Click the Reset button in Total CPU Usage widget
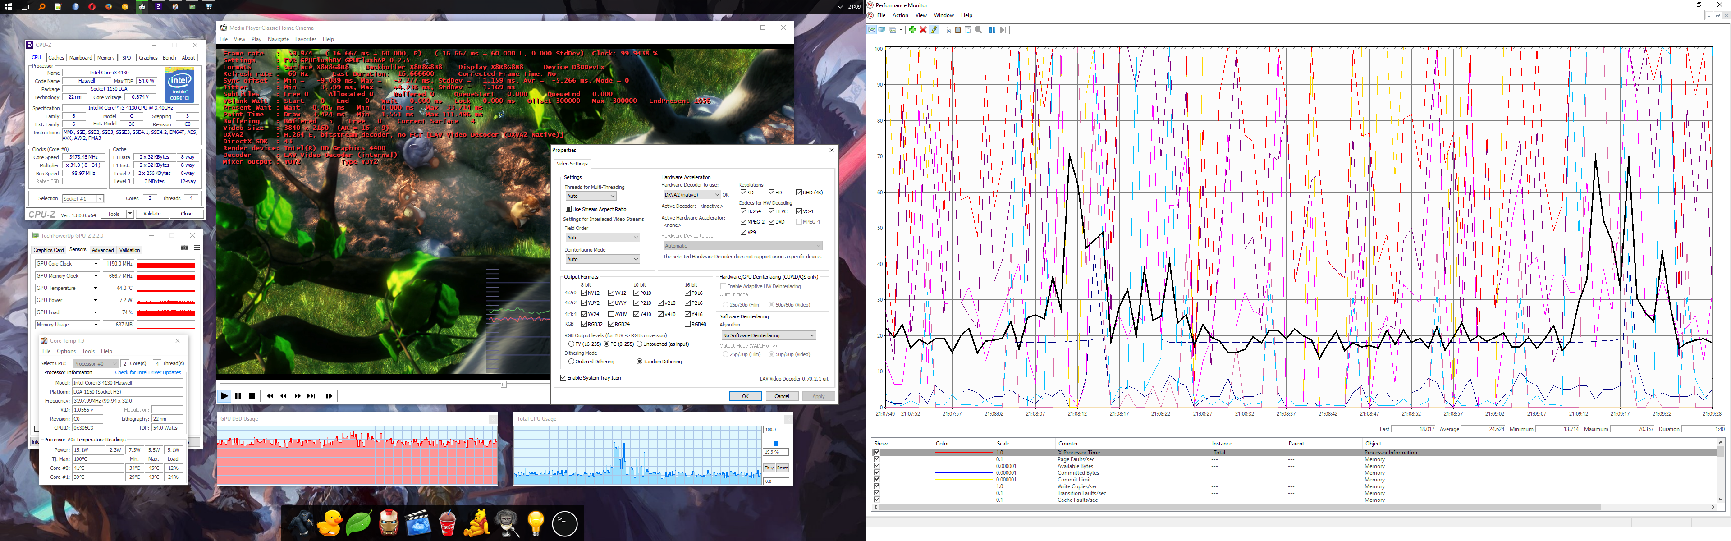1731x541 pixels. tap(782, 468)
